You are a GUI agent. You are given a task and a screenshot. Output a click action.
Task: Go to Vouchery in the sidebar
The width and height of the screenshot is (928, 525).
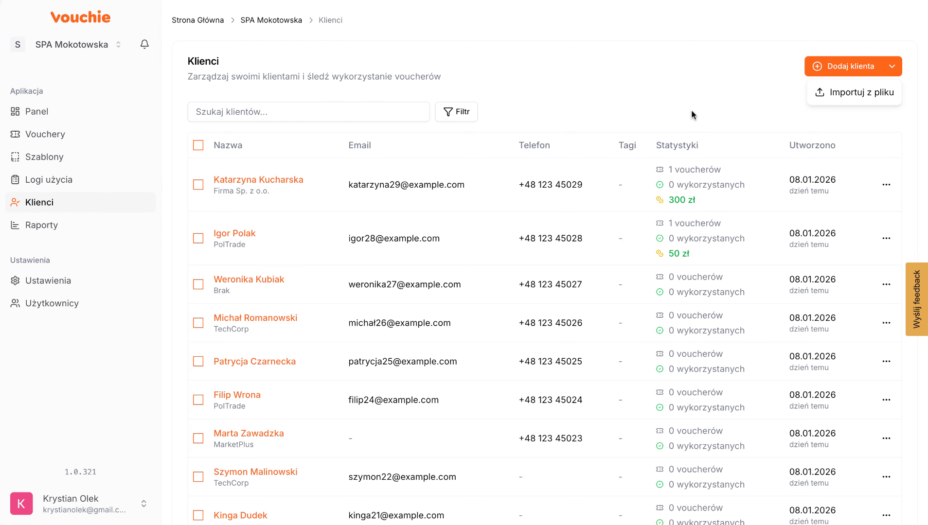[45, 134]
